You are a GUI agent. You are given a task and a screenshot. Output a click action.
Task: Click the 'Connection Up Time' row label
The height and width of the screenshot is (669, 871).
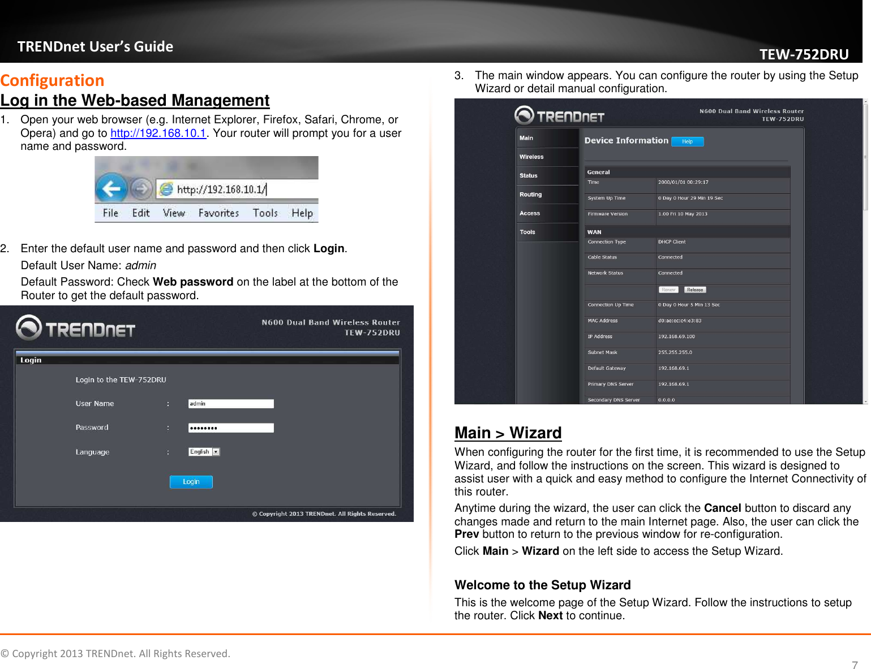[x=611, y=305]
